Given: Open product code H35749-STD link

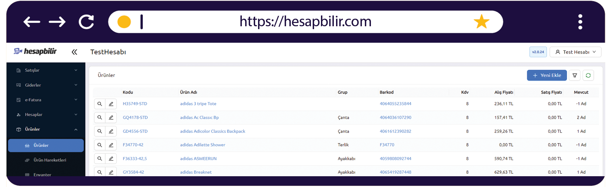Looking at the screenshot, I should tap(135, 104).
